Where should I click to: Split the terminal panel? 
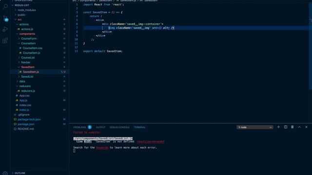tap(286, 127)
